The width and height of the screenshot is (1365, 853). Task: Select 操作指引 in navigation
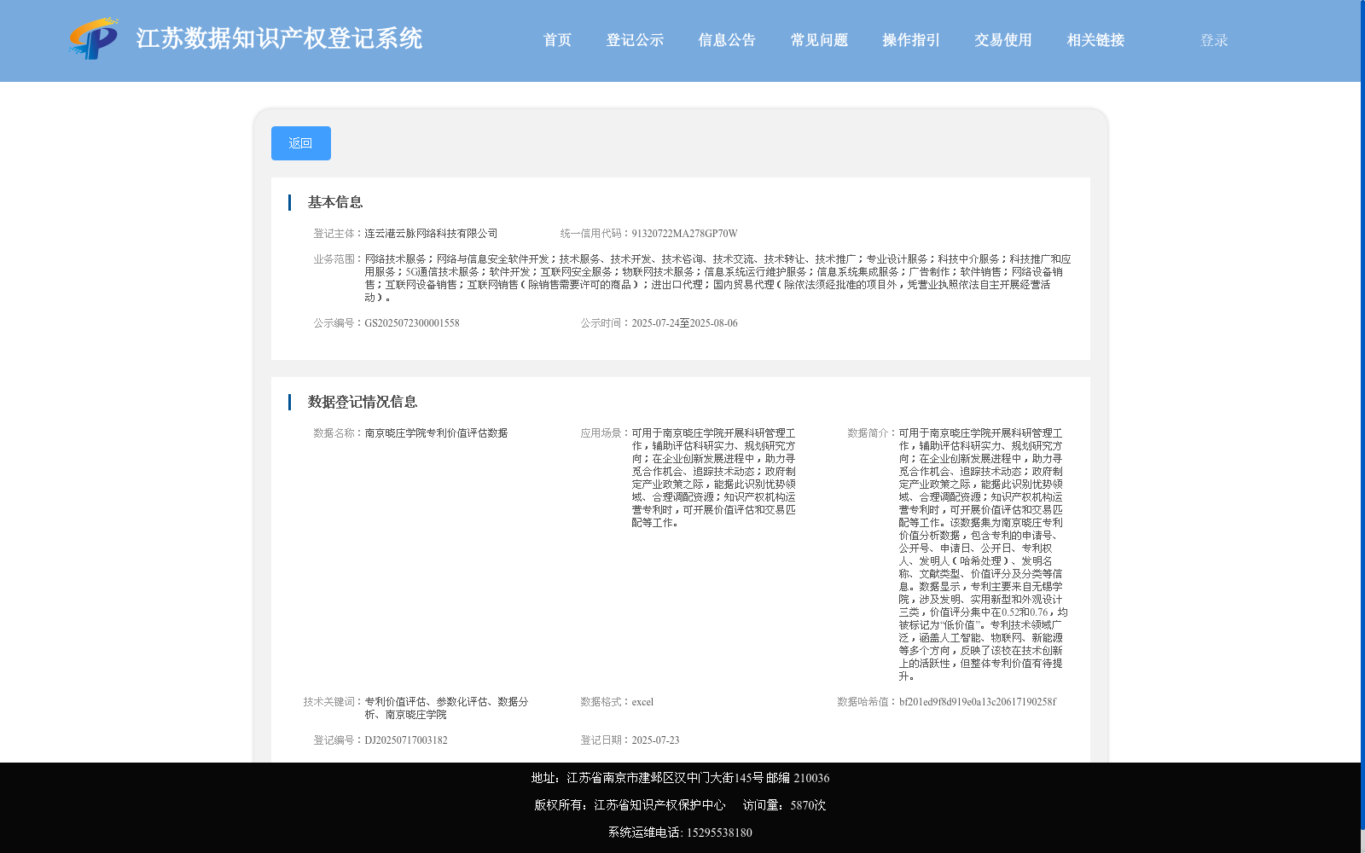coord(911,40)
